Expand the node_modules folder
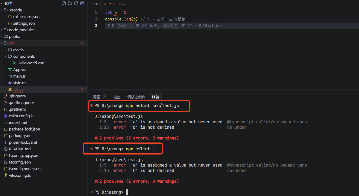This screenshot has height=196, width=359. 21,30
